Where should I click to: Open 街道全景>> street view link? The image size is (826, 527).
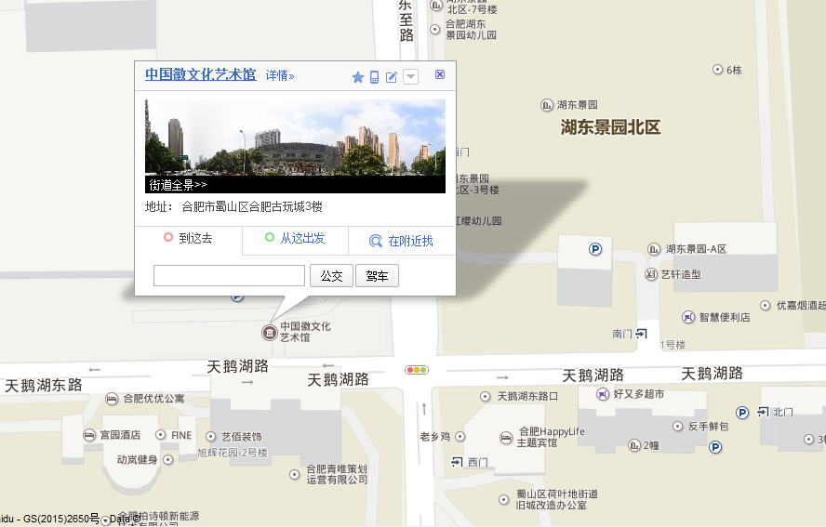pos(178,185)
